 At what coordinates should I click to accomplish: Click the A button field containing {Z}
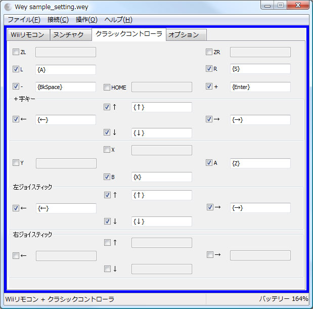[x=260, y=163]
